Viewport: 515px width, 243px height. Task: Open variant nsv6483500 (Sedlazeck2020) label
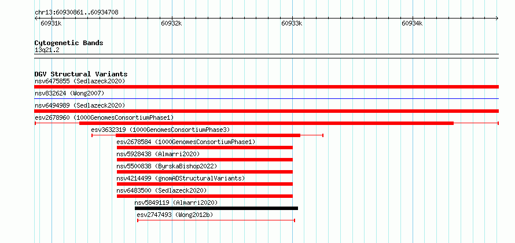pyautogui.click(x=161, y=190)
